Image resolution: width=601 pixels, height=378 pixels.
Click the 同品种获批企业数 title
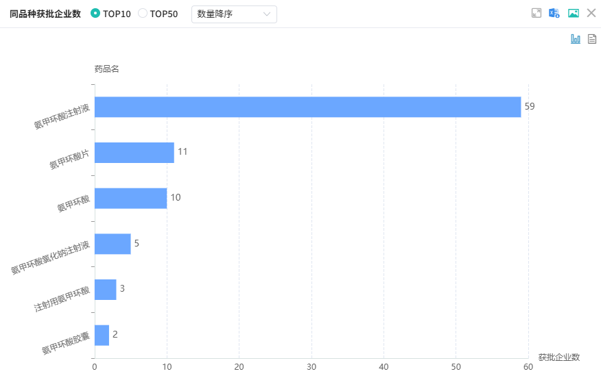click(x=45, y=14)
